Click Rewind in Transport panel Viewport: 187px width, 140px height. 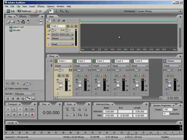tap(14, 115)
